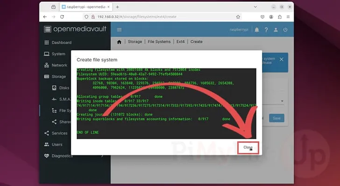This screenshot has height=186, width=340.
Task: Click the Users people icon
Action: [x=46, y=144]
